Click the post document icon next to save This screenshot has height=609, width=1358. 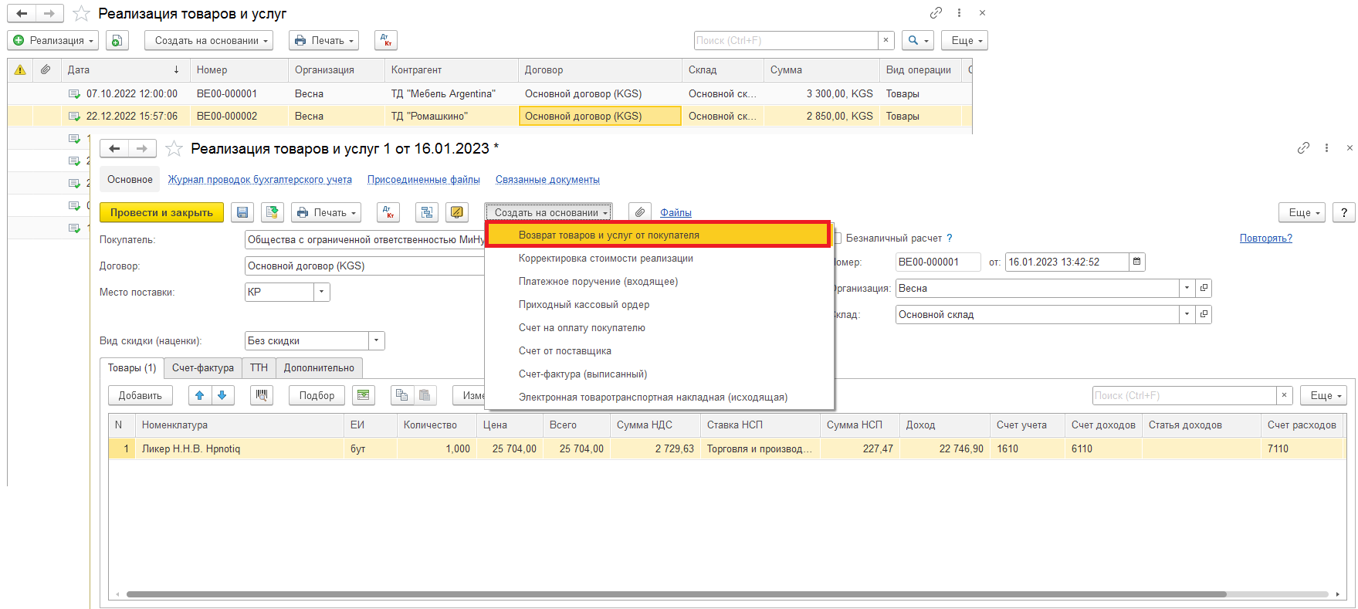pyautogui.click(x=272, y=212)
